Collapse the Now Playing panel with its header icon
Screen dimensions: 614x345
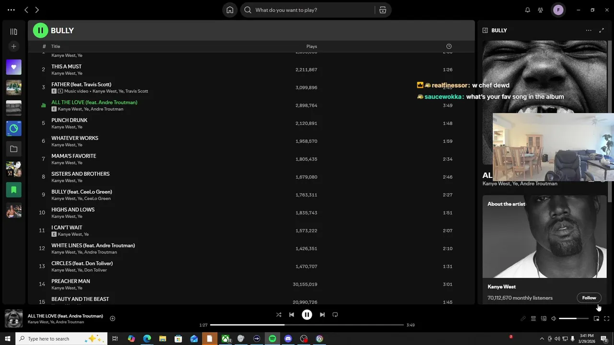pos(485,30)
